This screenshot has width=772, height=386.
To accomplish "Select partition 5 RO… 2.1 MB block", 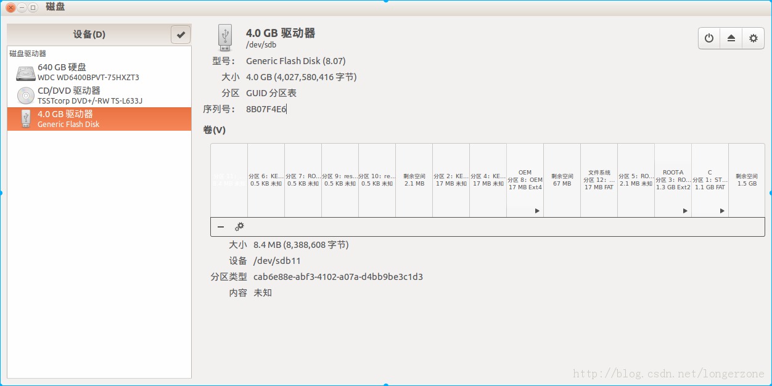I will 636,180.
